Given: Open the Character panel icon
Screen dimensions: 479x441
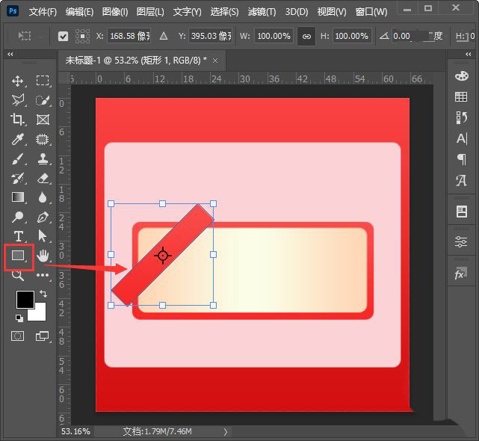Looking at the screenshot, I should pyautogui.click(x=462, y=138).
